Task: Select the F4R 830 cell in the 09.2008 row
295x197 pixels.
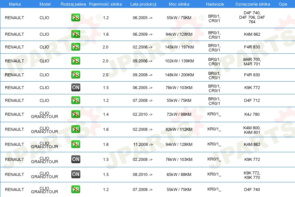Action: [x=252, y=75]
